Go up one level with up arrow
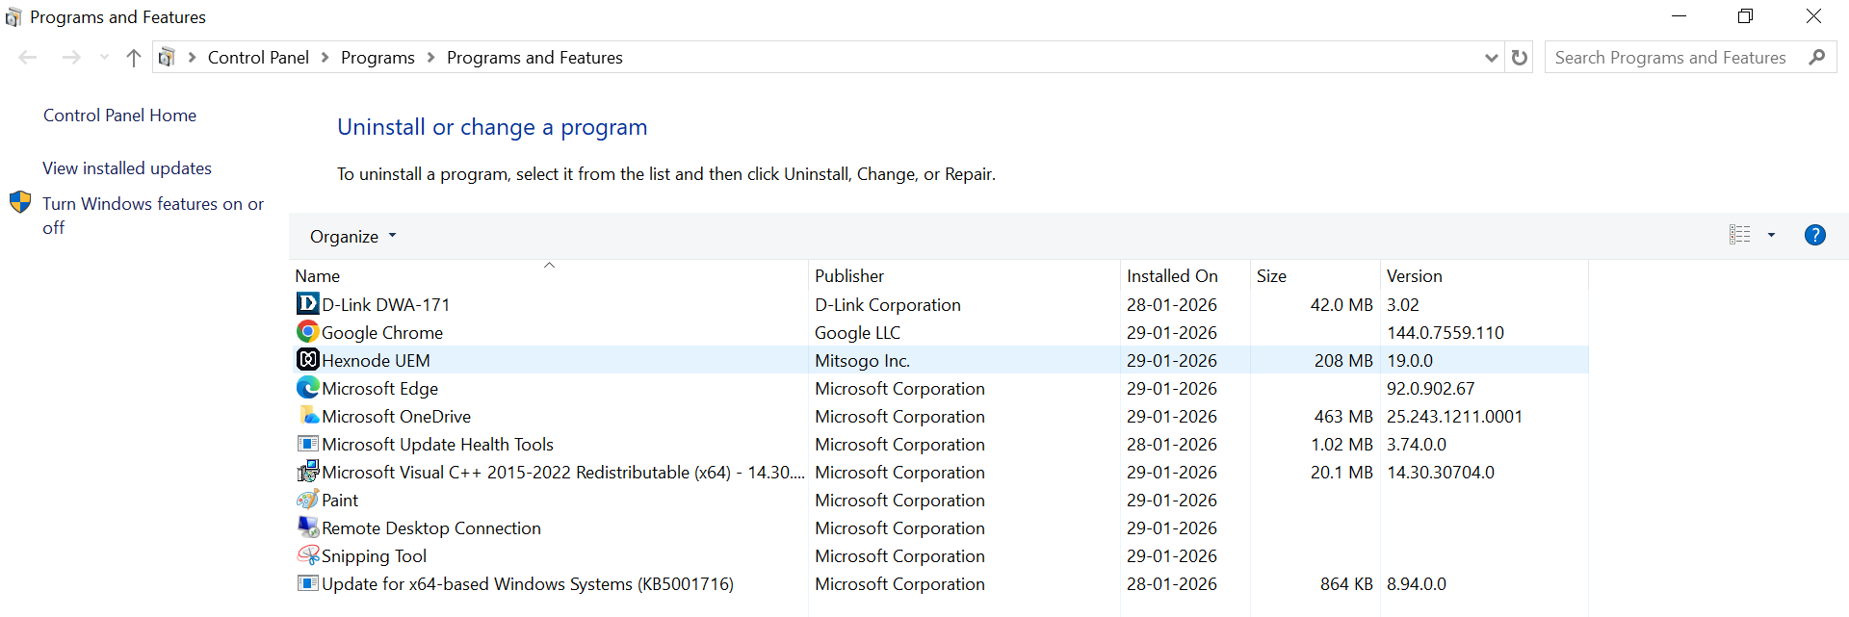This screenshot has height=617, width=1849. point(134,58)
